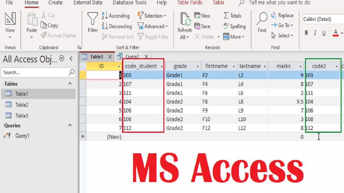This screenshot has width=344, height=193.
Task: Open the Find binoculars tool
Action: pos(262,23)
